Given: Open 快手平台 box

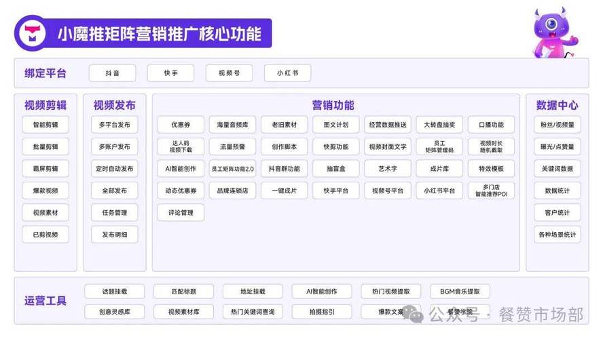Looking at the screenshot, I should pos(336,191).
